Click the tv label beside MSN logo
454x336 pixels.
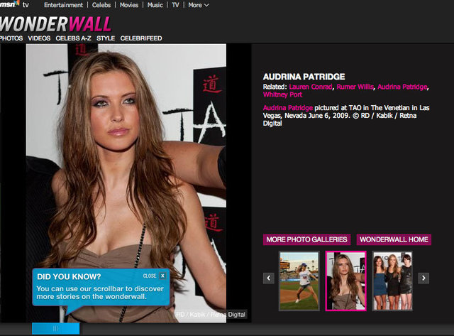[26, 5]
